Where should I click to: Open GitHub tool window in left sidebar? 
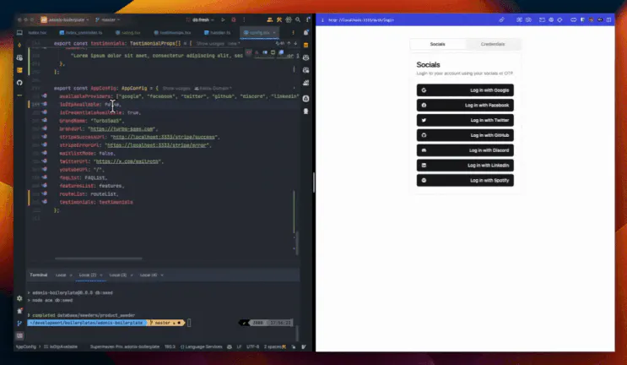click(19, 83)
